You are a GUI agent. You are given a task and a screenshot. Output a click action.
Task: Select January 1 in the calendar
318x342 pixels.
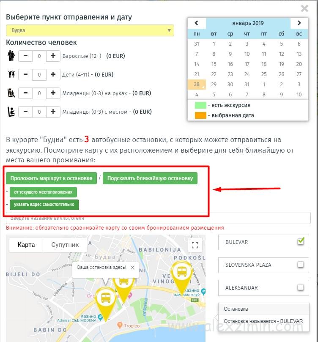(x=214, y=44)
